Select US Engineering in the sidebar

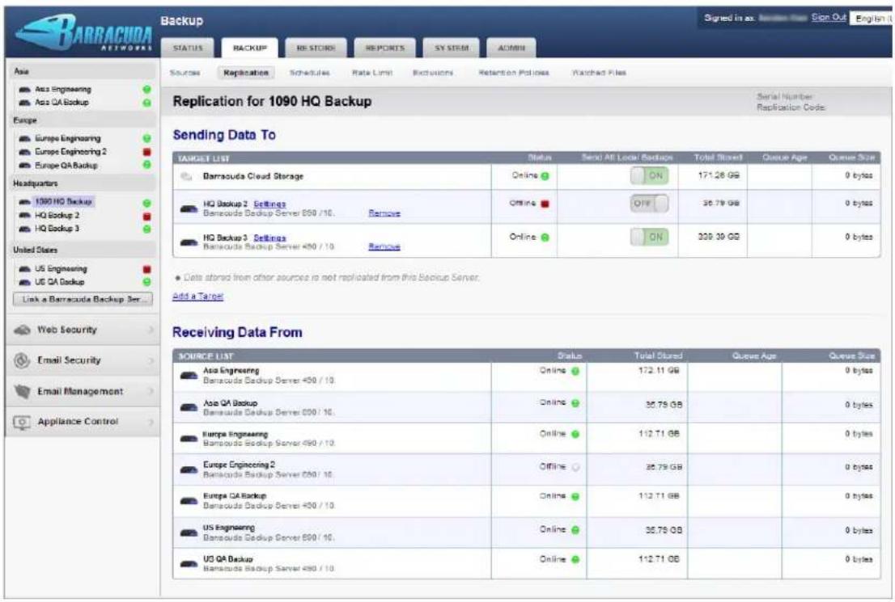click(x=61, y=269)
